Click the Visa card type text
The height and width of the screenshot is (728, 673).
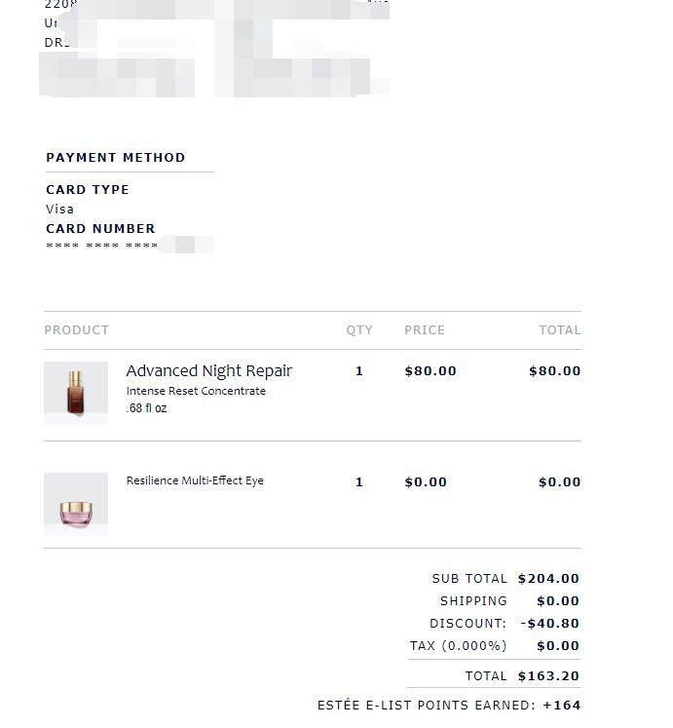(x=59, y=209)
